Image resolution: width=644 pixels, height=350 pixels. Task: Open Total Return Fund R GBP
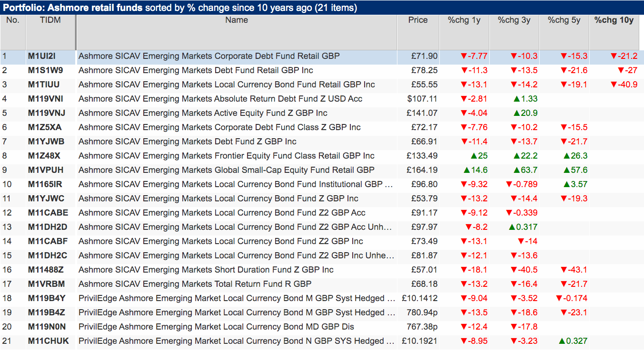click(x=195, y=284)
